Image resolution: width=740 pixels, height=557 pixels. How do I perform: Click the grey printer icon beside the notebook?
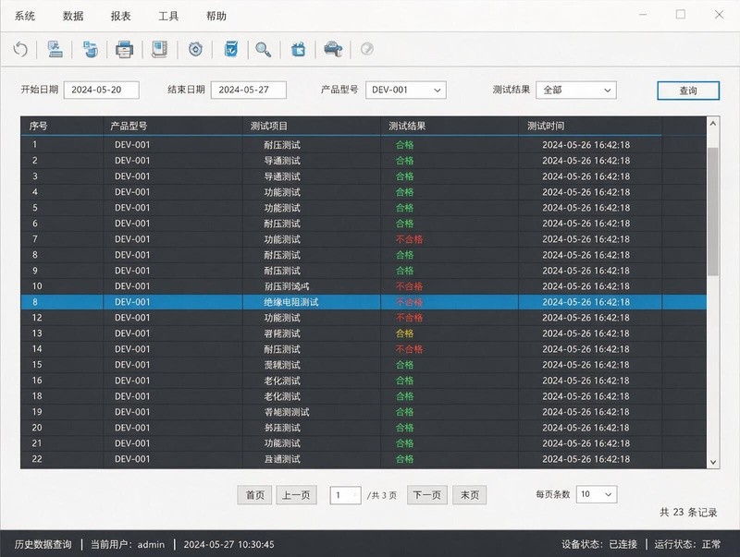(x=124, y=49)
